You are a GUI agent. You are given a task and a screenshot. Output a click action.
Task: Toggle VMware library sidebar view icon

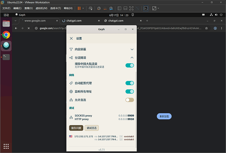coord(119,8)
